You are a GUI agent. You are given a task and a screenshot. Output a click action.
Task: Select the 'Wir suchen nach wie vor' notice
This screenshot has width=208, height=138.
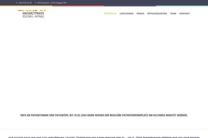coord(104,137)
